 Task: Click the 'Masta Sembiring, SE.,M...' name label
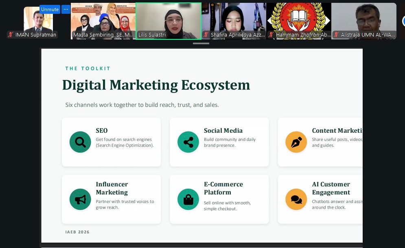(103, 35)
